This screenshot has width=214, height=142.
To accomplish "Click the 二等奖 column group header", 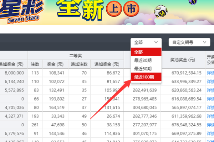I will [76, 56].
